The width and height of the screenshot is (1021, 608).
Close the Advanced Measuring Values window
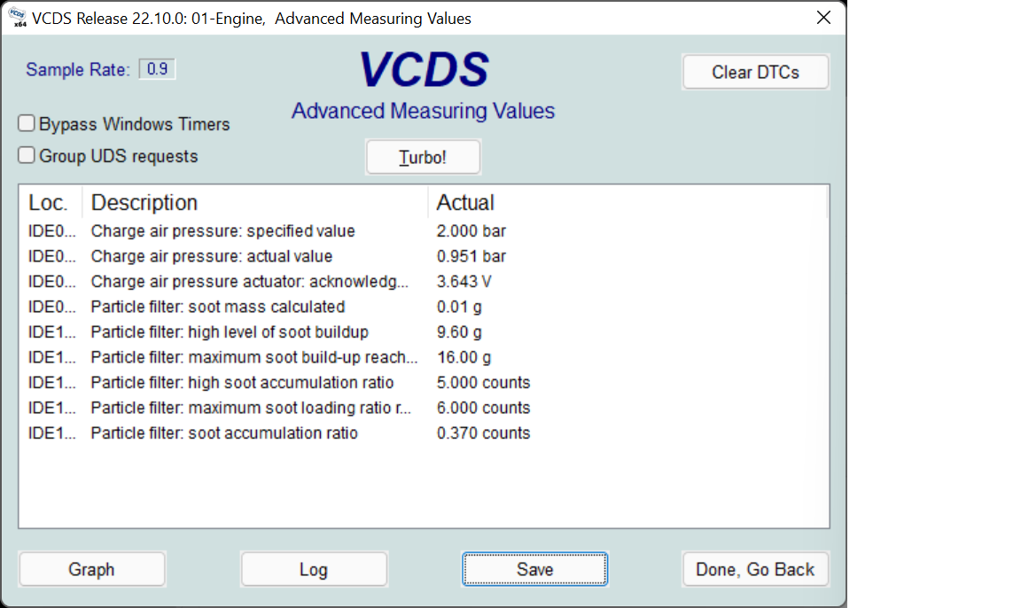823,18
